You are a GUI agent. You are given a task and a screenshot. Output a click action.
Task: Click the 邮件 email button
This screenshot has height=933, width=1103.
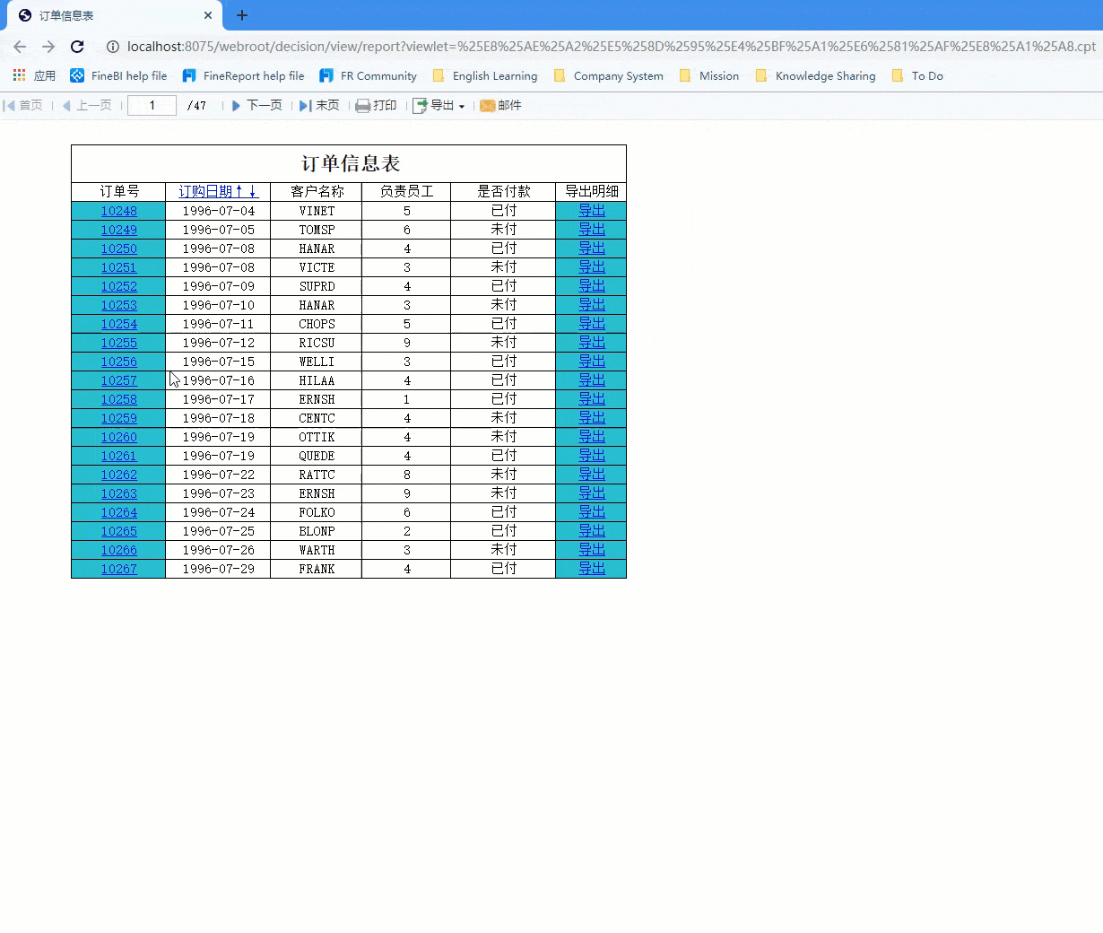point(500,105)
